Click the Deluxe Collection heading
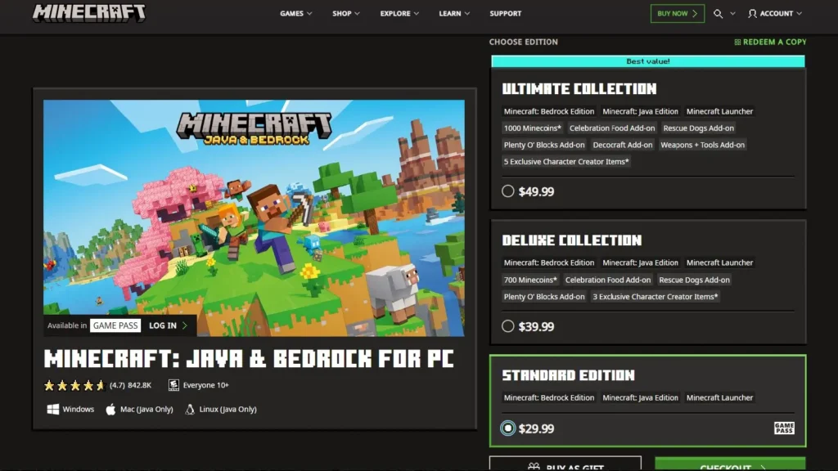The width and height of the screenshot is (838, 471). tap(571, 240)
